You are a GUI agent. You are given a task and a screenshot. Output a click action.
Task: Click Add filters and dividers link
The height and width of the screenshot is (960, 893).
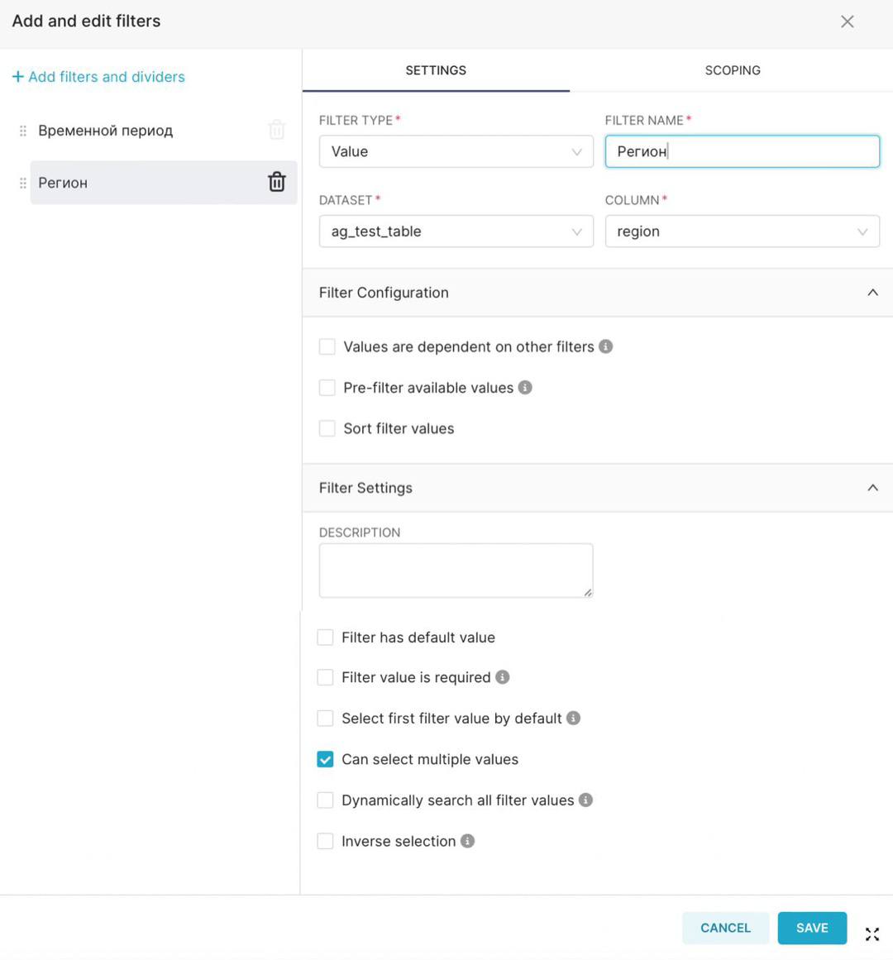pos(99,77)
